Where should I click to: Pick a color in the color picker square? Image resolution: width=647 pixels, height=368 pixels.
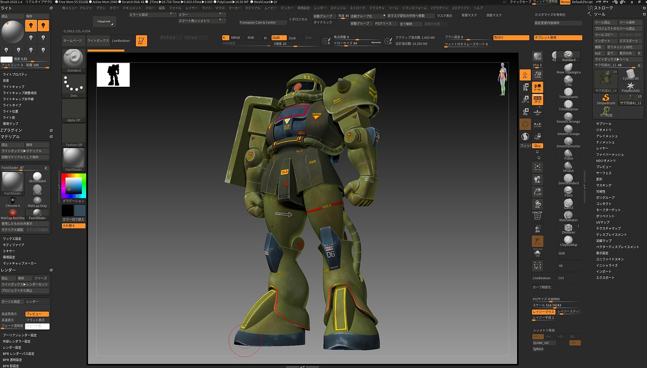(74, 186)
